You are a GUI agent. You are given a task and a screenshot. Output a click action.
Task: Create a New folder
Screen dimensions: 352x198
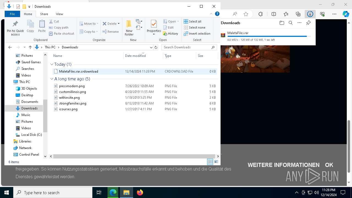pos(129,28)
